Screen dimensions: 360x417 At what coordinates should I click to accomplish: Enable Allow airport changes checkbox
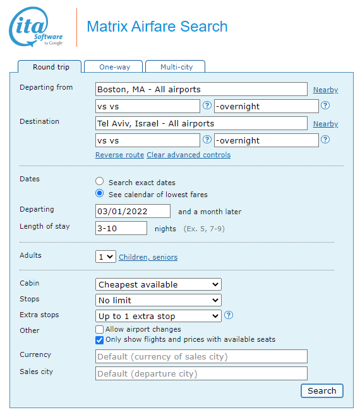point(99,330)
